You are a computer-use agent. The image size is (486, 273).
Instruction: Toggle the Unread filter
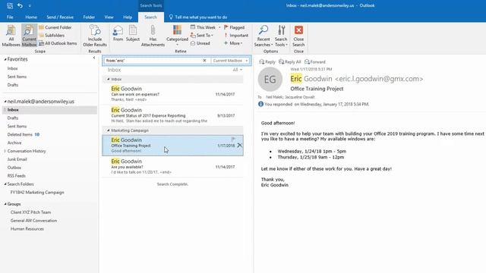pyautogui.click(x=200, y=43)
